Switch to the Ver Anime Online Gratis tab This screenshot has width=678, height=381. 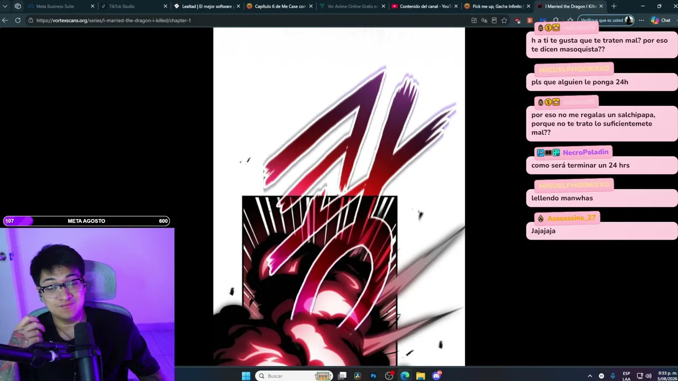click(x=352, y=6)
